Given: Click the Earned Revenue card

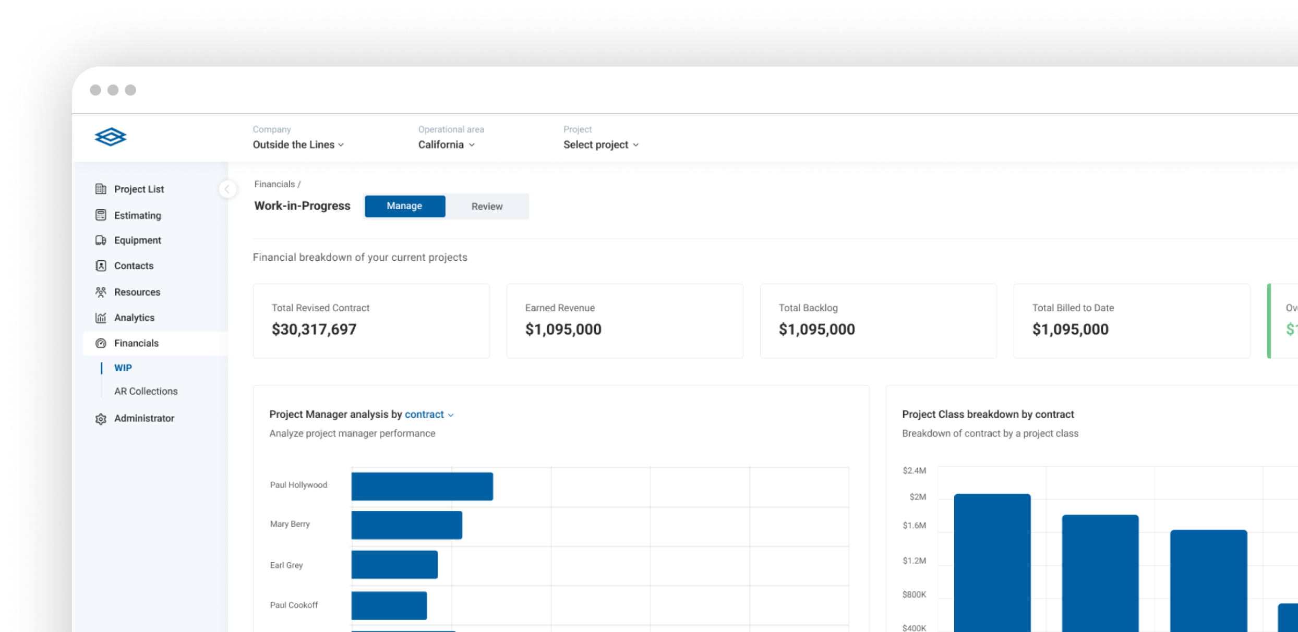Looking at the screenshot, I should [625, 321].
